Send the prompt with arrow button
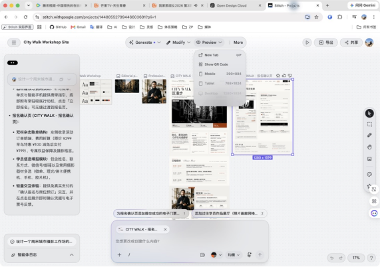The width and height of the screenshot is (380, 267). (260, 255)
